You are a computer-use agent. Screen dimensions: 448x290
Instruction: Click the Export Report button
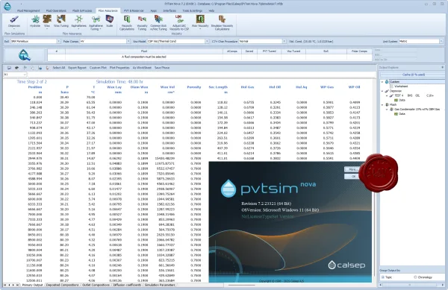[77, 68]
